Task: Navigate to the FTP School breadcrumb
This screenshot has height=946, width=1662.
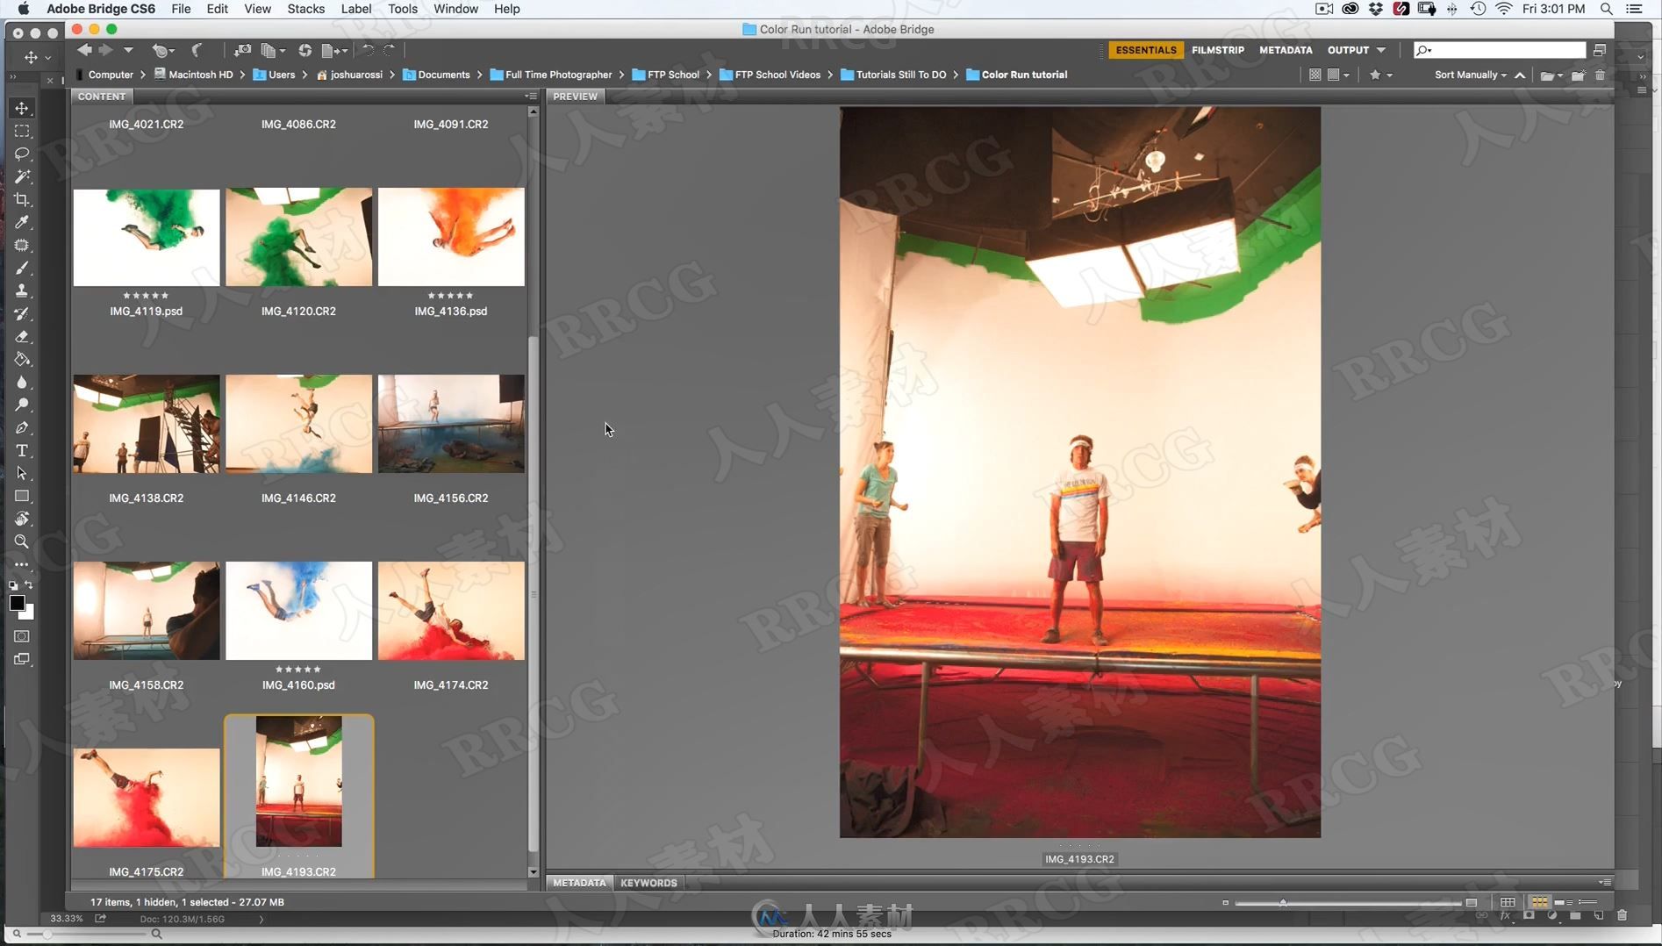Action: pyautogui.click(x=665, y=75)
